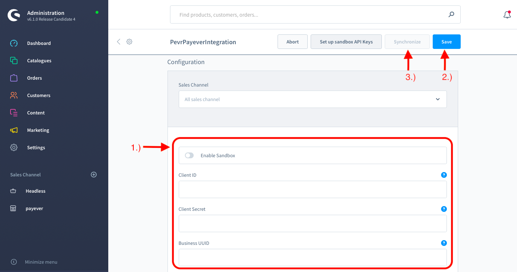Click the blue Save button

[x=447, y=42]
